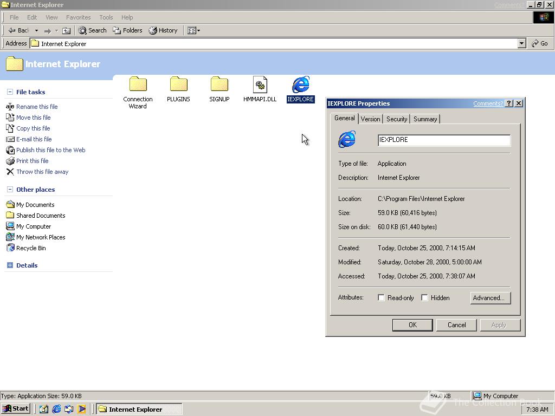This screenshot has height=416, width=555.
Task: Open the Tools menu
Action: pos(106,17)
